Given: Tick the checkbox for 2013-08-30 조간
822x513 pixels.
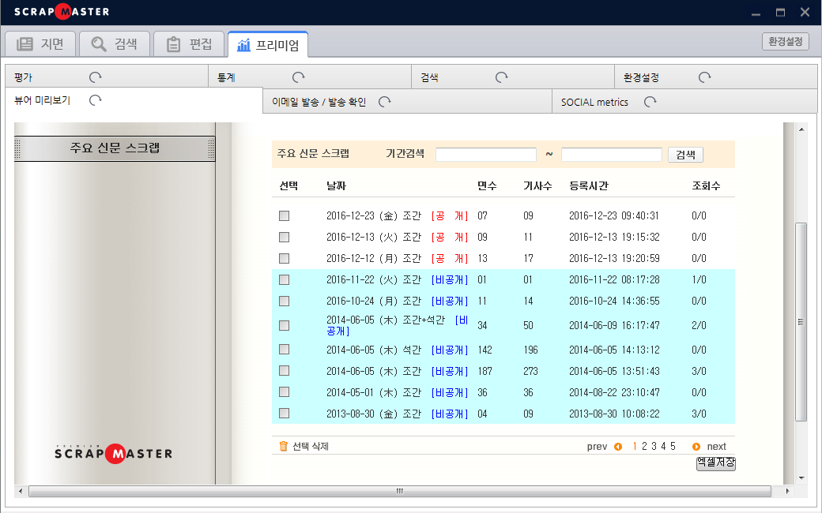Looking at the screenshot, I should (285, 413).
